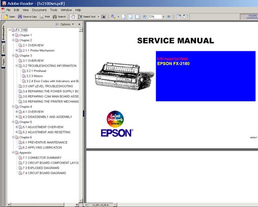Collapse the Chapter 2 bookmark
Image resolution: width=258 pixels, height=207 pixels.
pos(13,40)
